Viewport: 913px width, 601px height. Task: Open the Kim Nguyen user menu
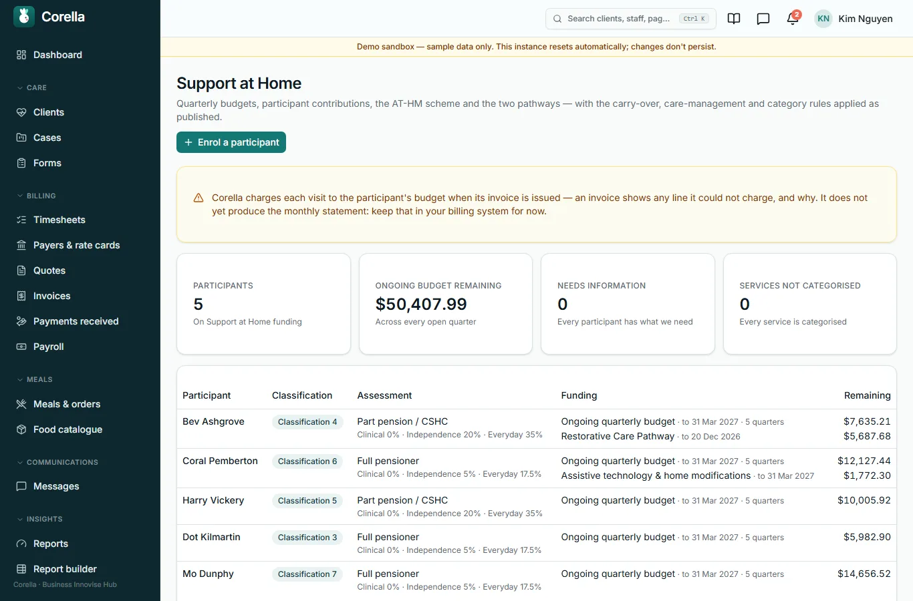click(x=854, y=19)
